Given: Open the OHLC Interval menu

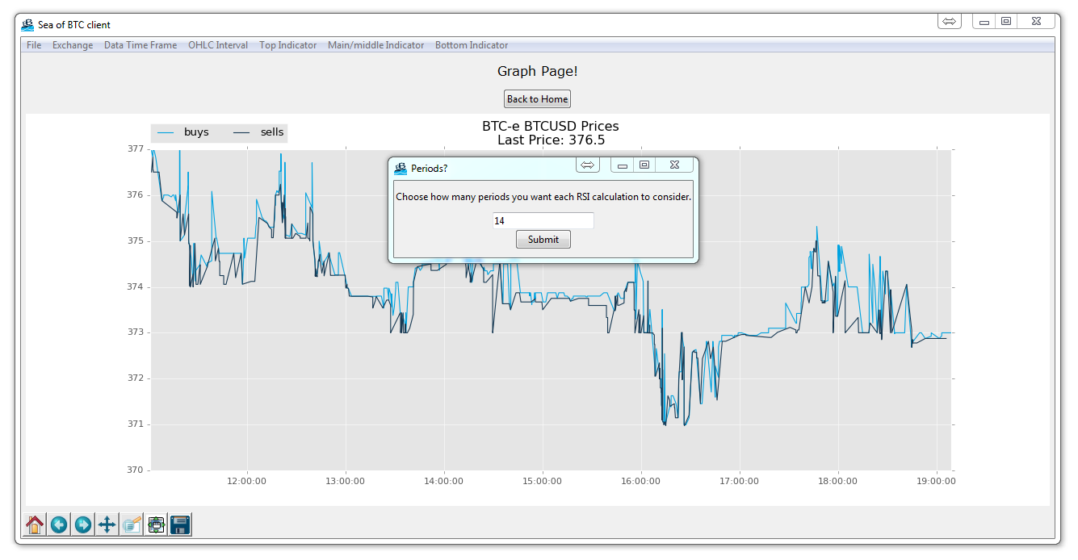Looking at the screenshot, I should tap(218, 45).
